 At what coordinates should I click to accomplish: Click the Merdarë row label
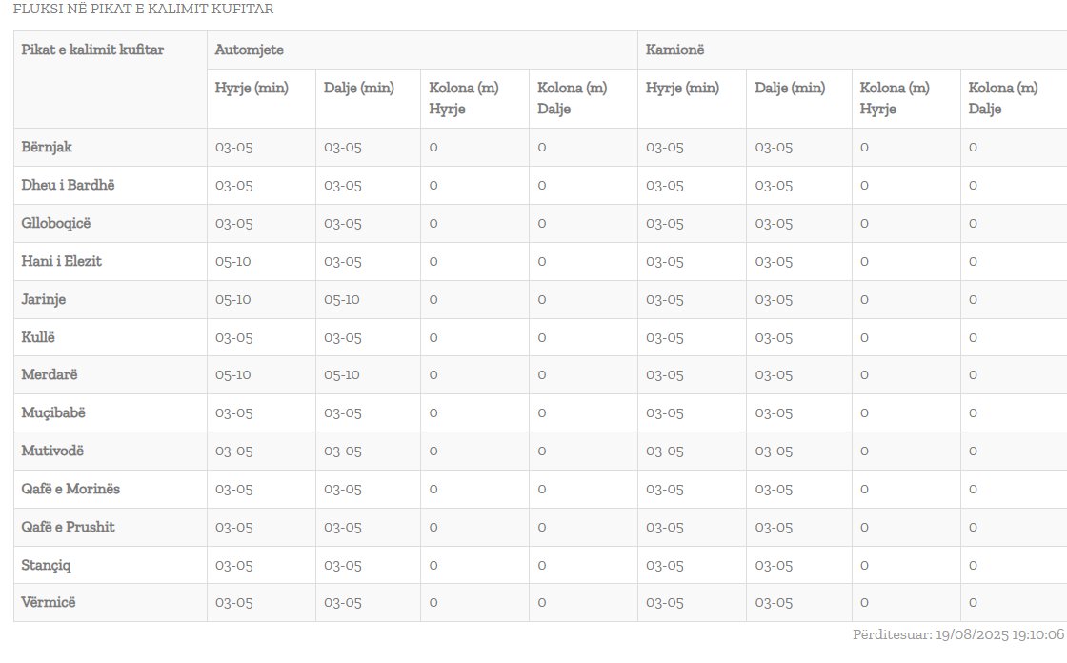click(49, 375)
